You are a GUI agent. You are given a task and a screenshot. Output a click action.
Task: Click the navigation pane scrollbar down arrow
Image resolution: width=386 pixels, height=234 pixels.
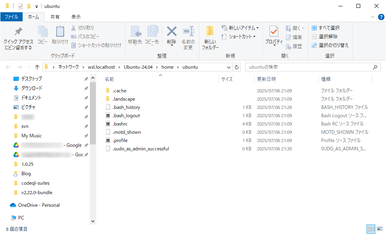click(93, 221)
